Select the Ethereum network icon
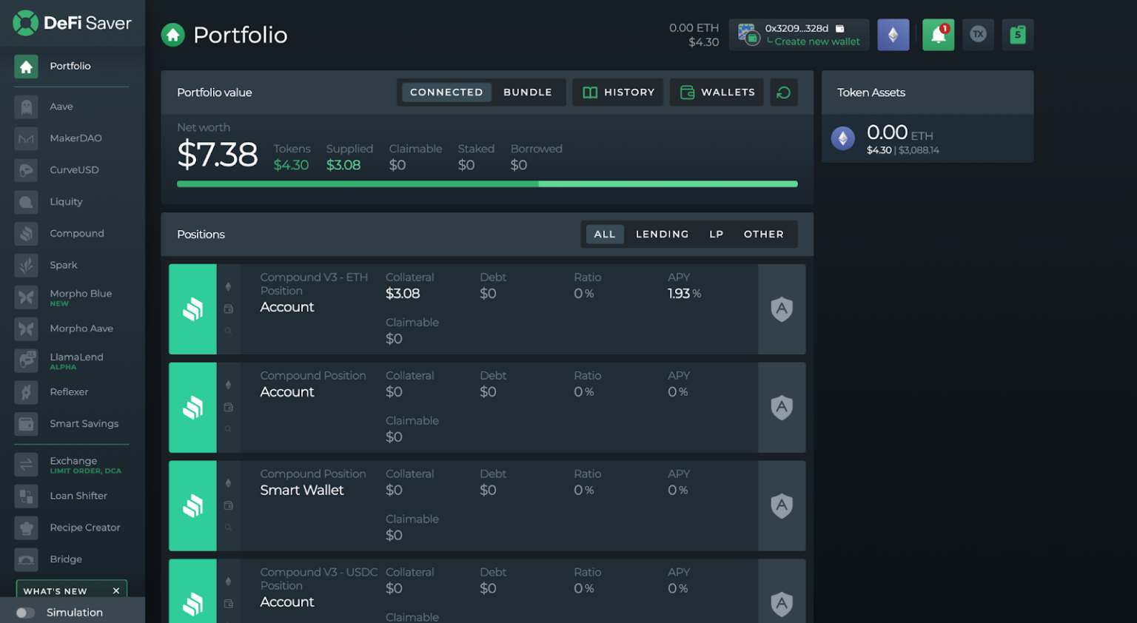 pyautogui.click(x=893, y=34)
